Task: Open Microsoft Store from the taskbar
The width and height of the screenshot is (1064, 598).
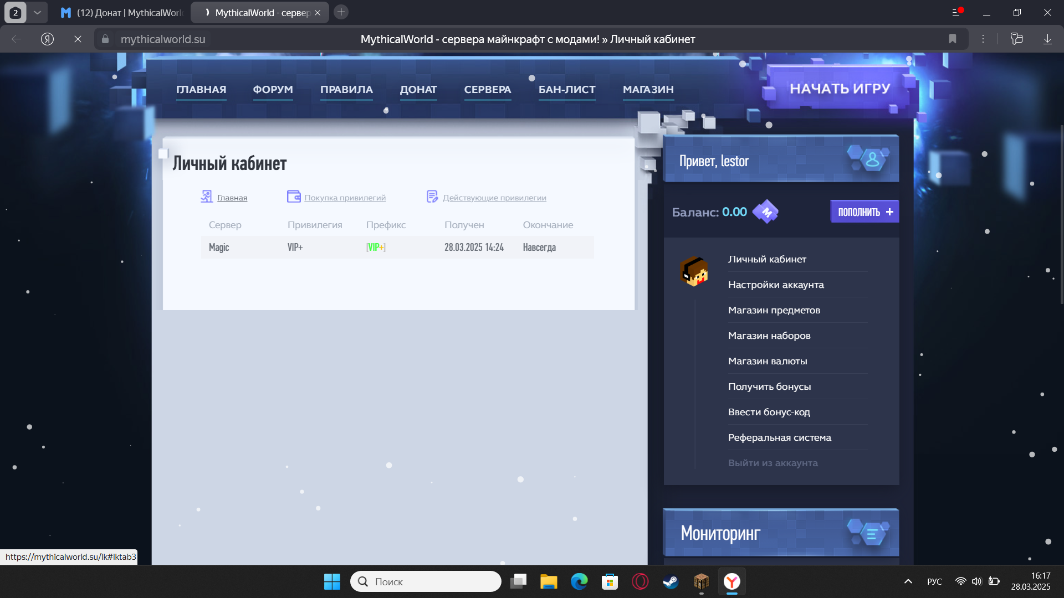Action: 610,581
